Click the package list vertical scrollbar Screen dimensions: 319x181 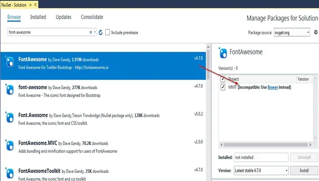[208, 65]
